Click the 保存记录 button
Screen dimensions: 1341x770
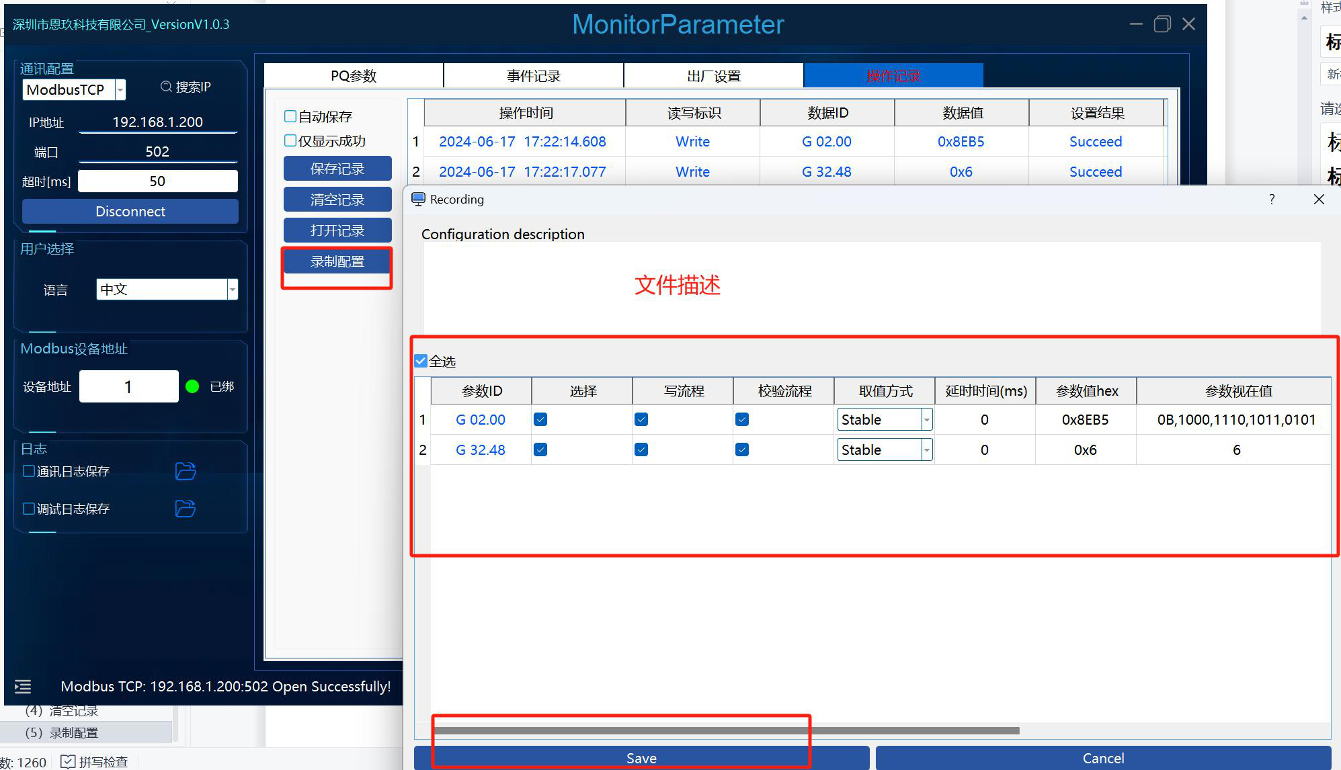click(x=337, y=169)
